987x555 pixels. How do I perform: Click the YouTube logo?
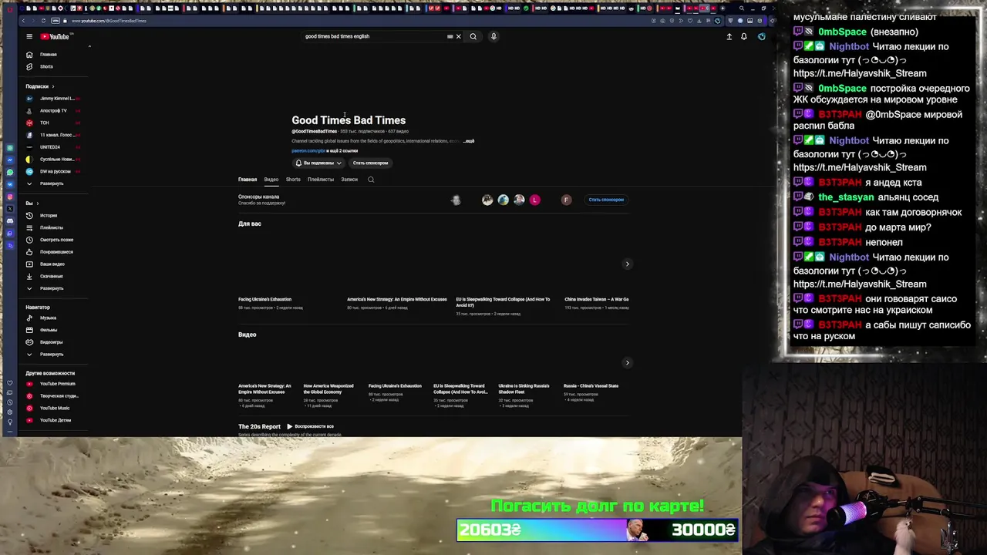pos(54,36)
